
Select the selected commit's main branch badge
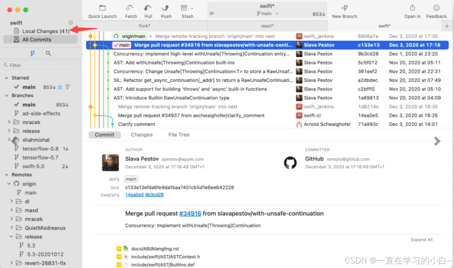point(122,45)
